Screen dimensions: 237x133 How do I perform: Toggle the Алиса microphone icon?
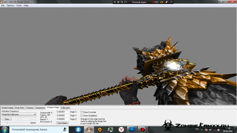click(65, 129)
